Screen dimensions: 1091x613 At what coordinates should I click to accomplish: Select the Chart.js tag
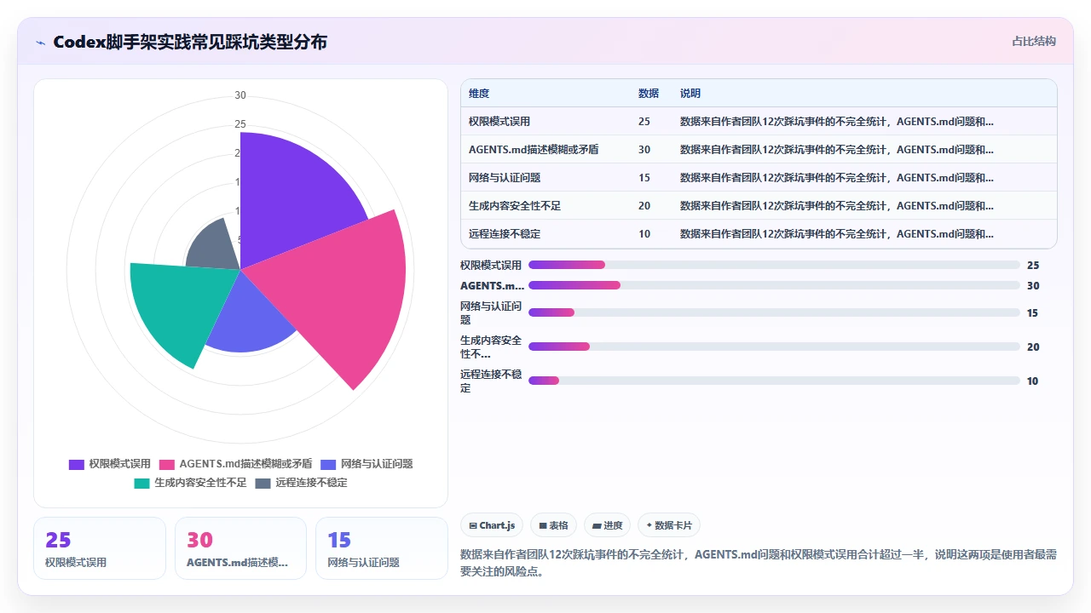click(x=492, y=525)
